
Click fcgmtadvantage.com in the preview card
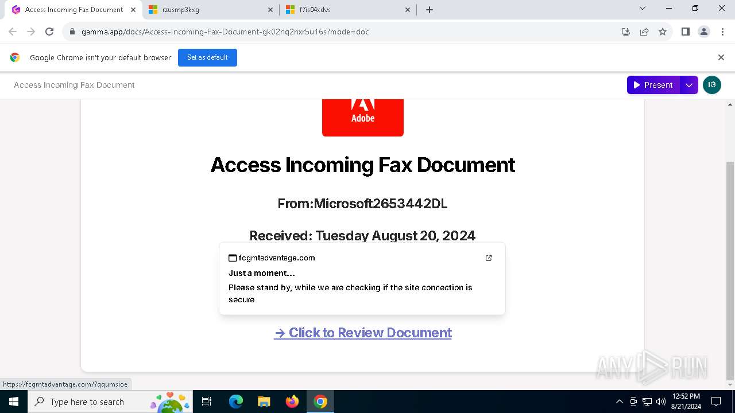click(277, 258)
